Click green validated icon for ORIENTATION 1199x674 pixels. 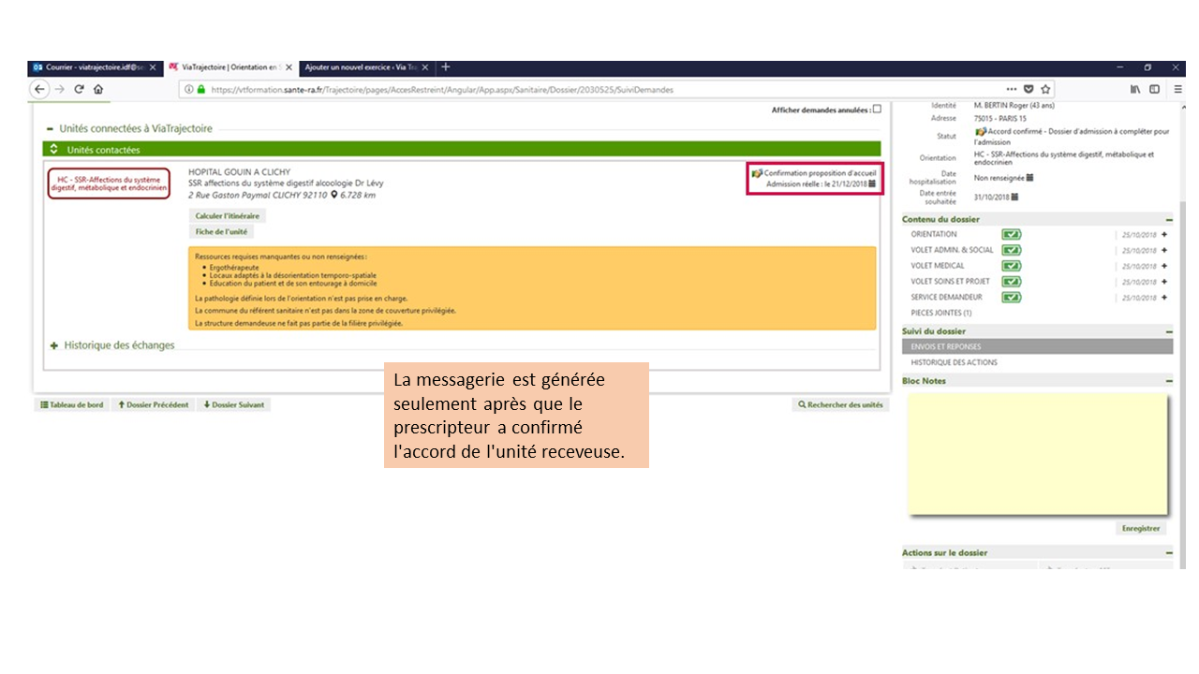click(x=1011, y=234)
